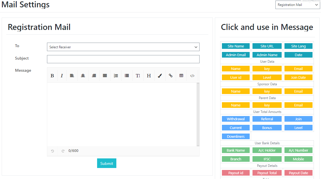This screenshot has height=179, width=321.
Task: Undo the last message edit
Action: coord(52,151)
